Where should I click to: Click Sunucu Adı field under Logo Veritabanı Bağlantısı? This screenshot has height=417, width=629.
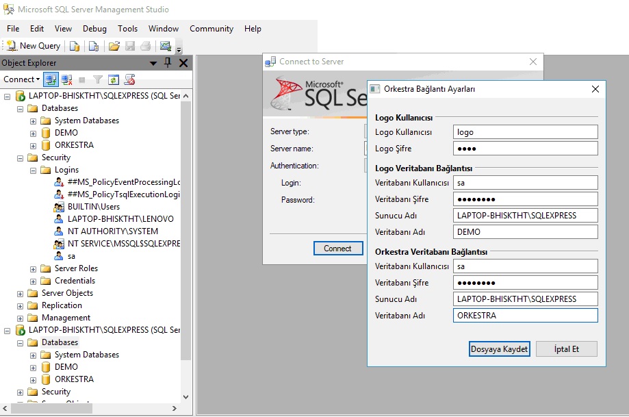pyautogui.click(x=525, y=216)
